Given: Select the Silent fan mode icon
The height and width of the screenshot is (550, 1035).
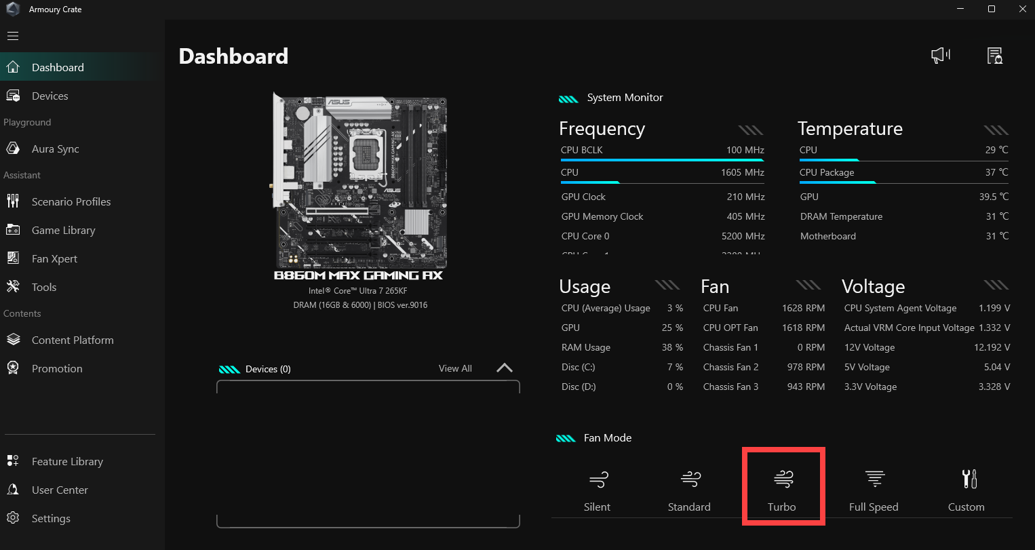Looking at the screenshot, I should 598,479.
